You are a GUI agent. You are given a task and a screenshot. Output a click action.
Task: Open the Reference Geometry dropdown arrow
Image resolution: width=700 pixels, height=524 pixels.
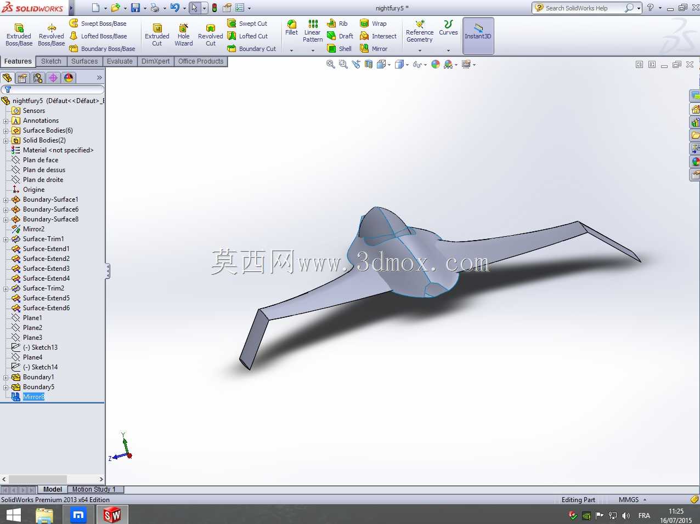click(420, 50)
